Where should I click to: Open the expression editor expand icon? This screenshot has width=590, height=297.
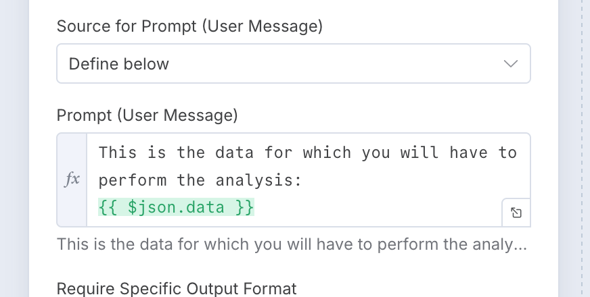tap(516, 213)
